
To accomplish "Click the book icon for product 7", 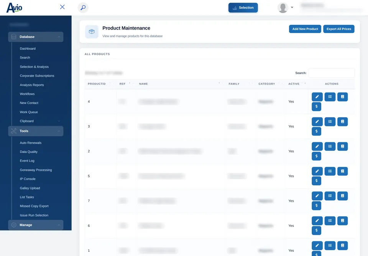I will (342, 196).
